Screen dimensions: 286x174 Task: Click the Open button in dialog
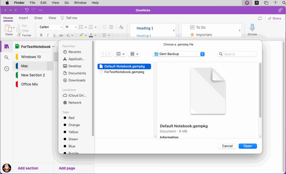click(248, 146)
